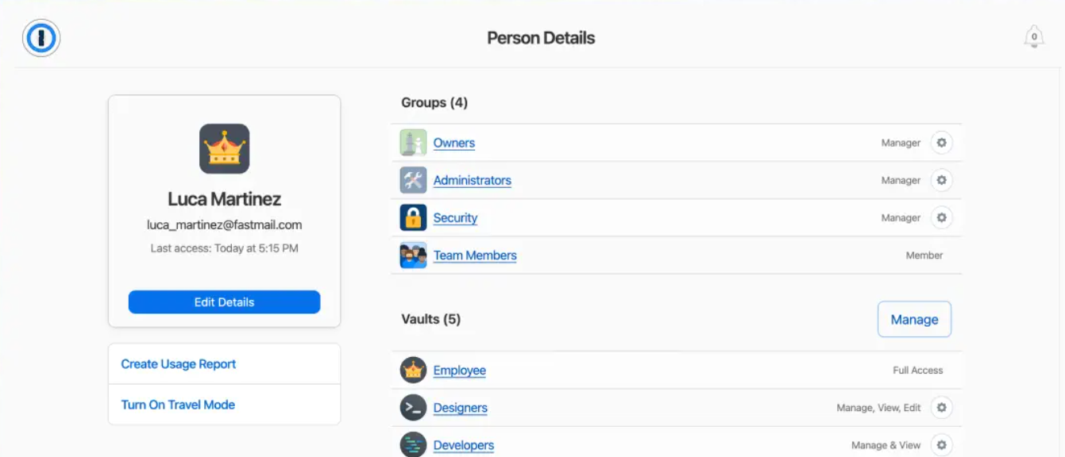Image resolution: width=1065 pixels, height=457 pixels.
Task: Create a Usage Report
Action: point(178,363)
